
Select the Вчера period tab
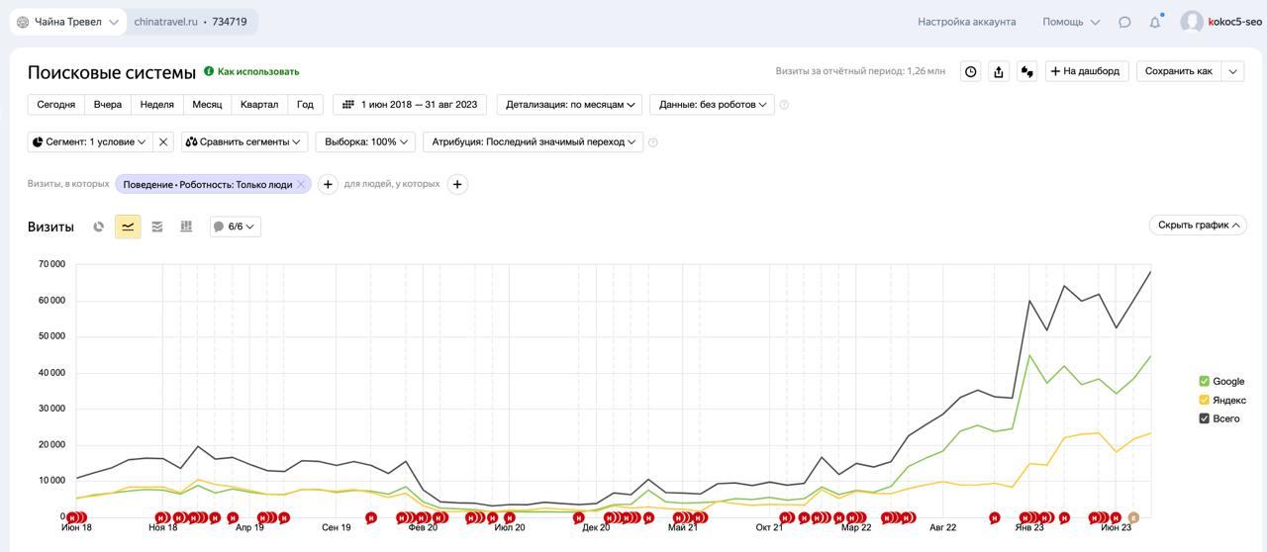108,104
